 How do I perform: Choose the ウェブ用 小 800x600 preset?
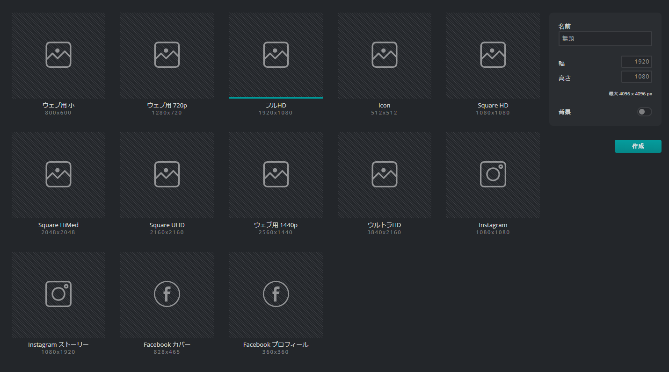58,55
